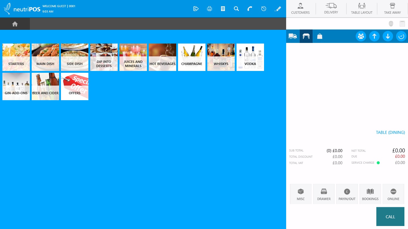Viewport: 408px width, 229px height.
Task: Switch to the delivery truck order tab
Action: (293, 36)
